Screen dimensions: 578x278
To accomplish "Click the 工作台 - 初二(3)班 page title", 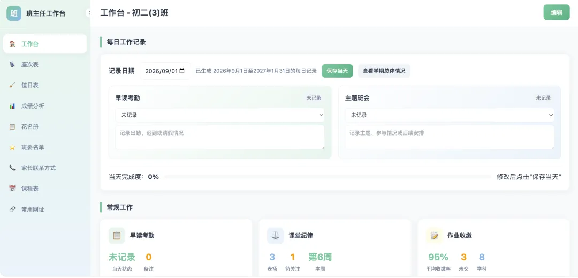I will (x=134, y=13).
